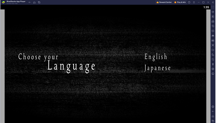Click the sync operations circular arrows icon

(x=213, y=31)
